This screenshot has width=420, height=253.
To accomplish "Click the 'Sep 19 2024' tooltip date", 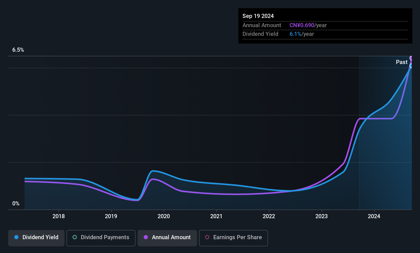I will tap(258, 16).
